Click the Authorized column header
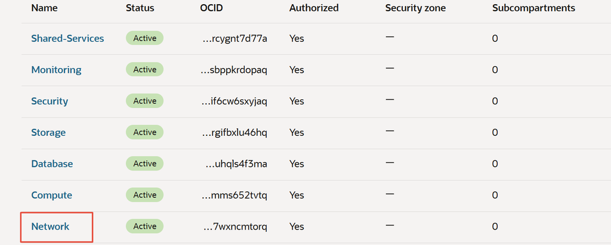This screenshot has height=245, width=611. [314, 8]
